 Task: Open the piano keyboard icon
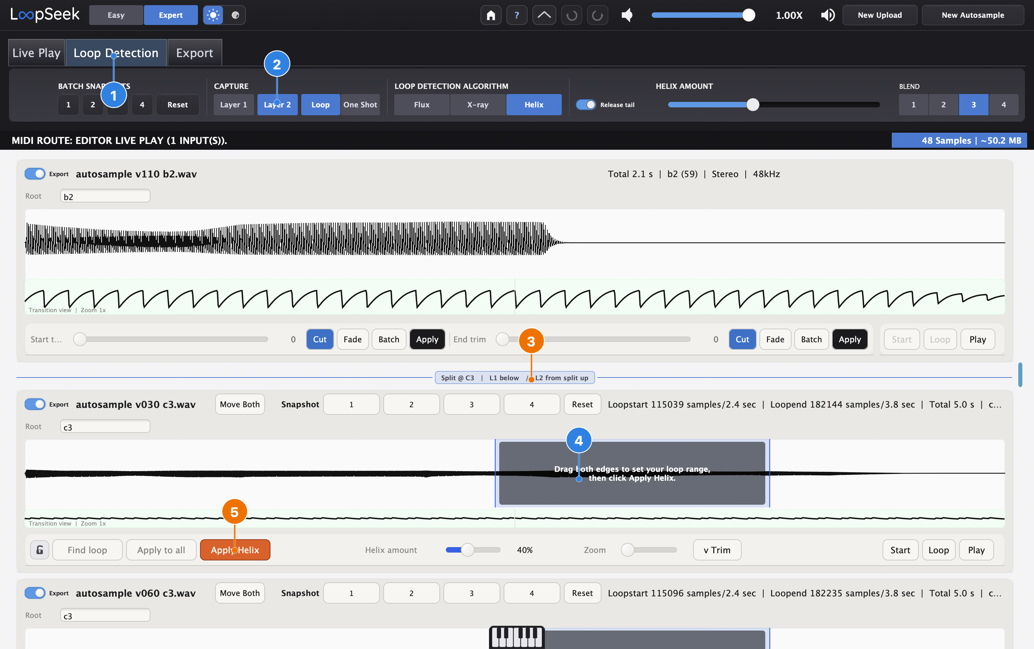coord(517,637)
